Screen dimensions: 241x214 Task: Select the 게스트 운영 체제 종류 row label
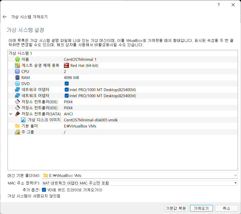pyautogui.click(x=40, y=65)
